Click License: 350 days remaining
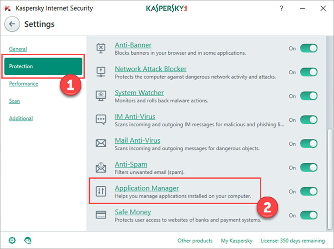334x249 pixels. click(x=293, y=241)
